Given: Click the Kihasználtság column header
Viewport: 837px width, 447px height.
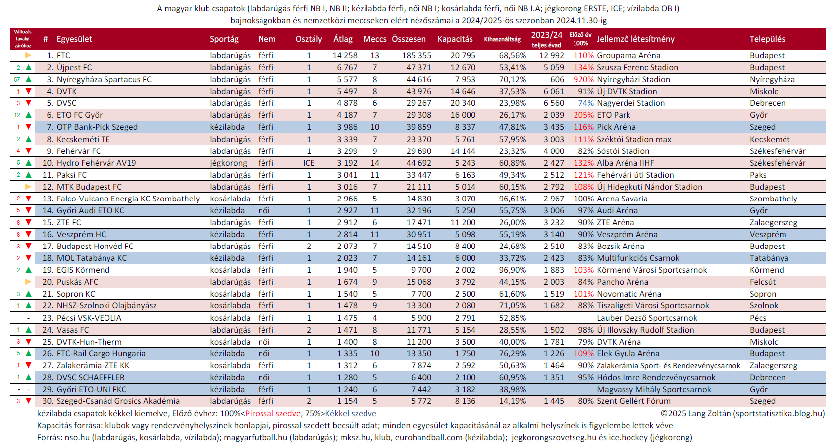Looking at the screenshot, I should tap(502, 39).
